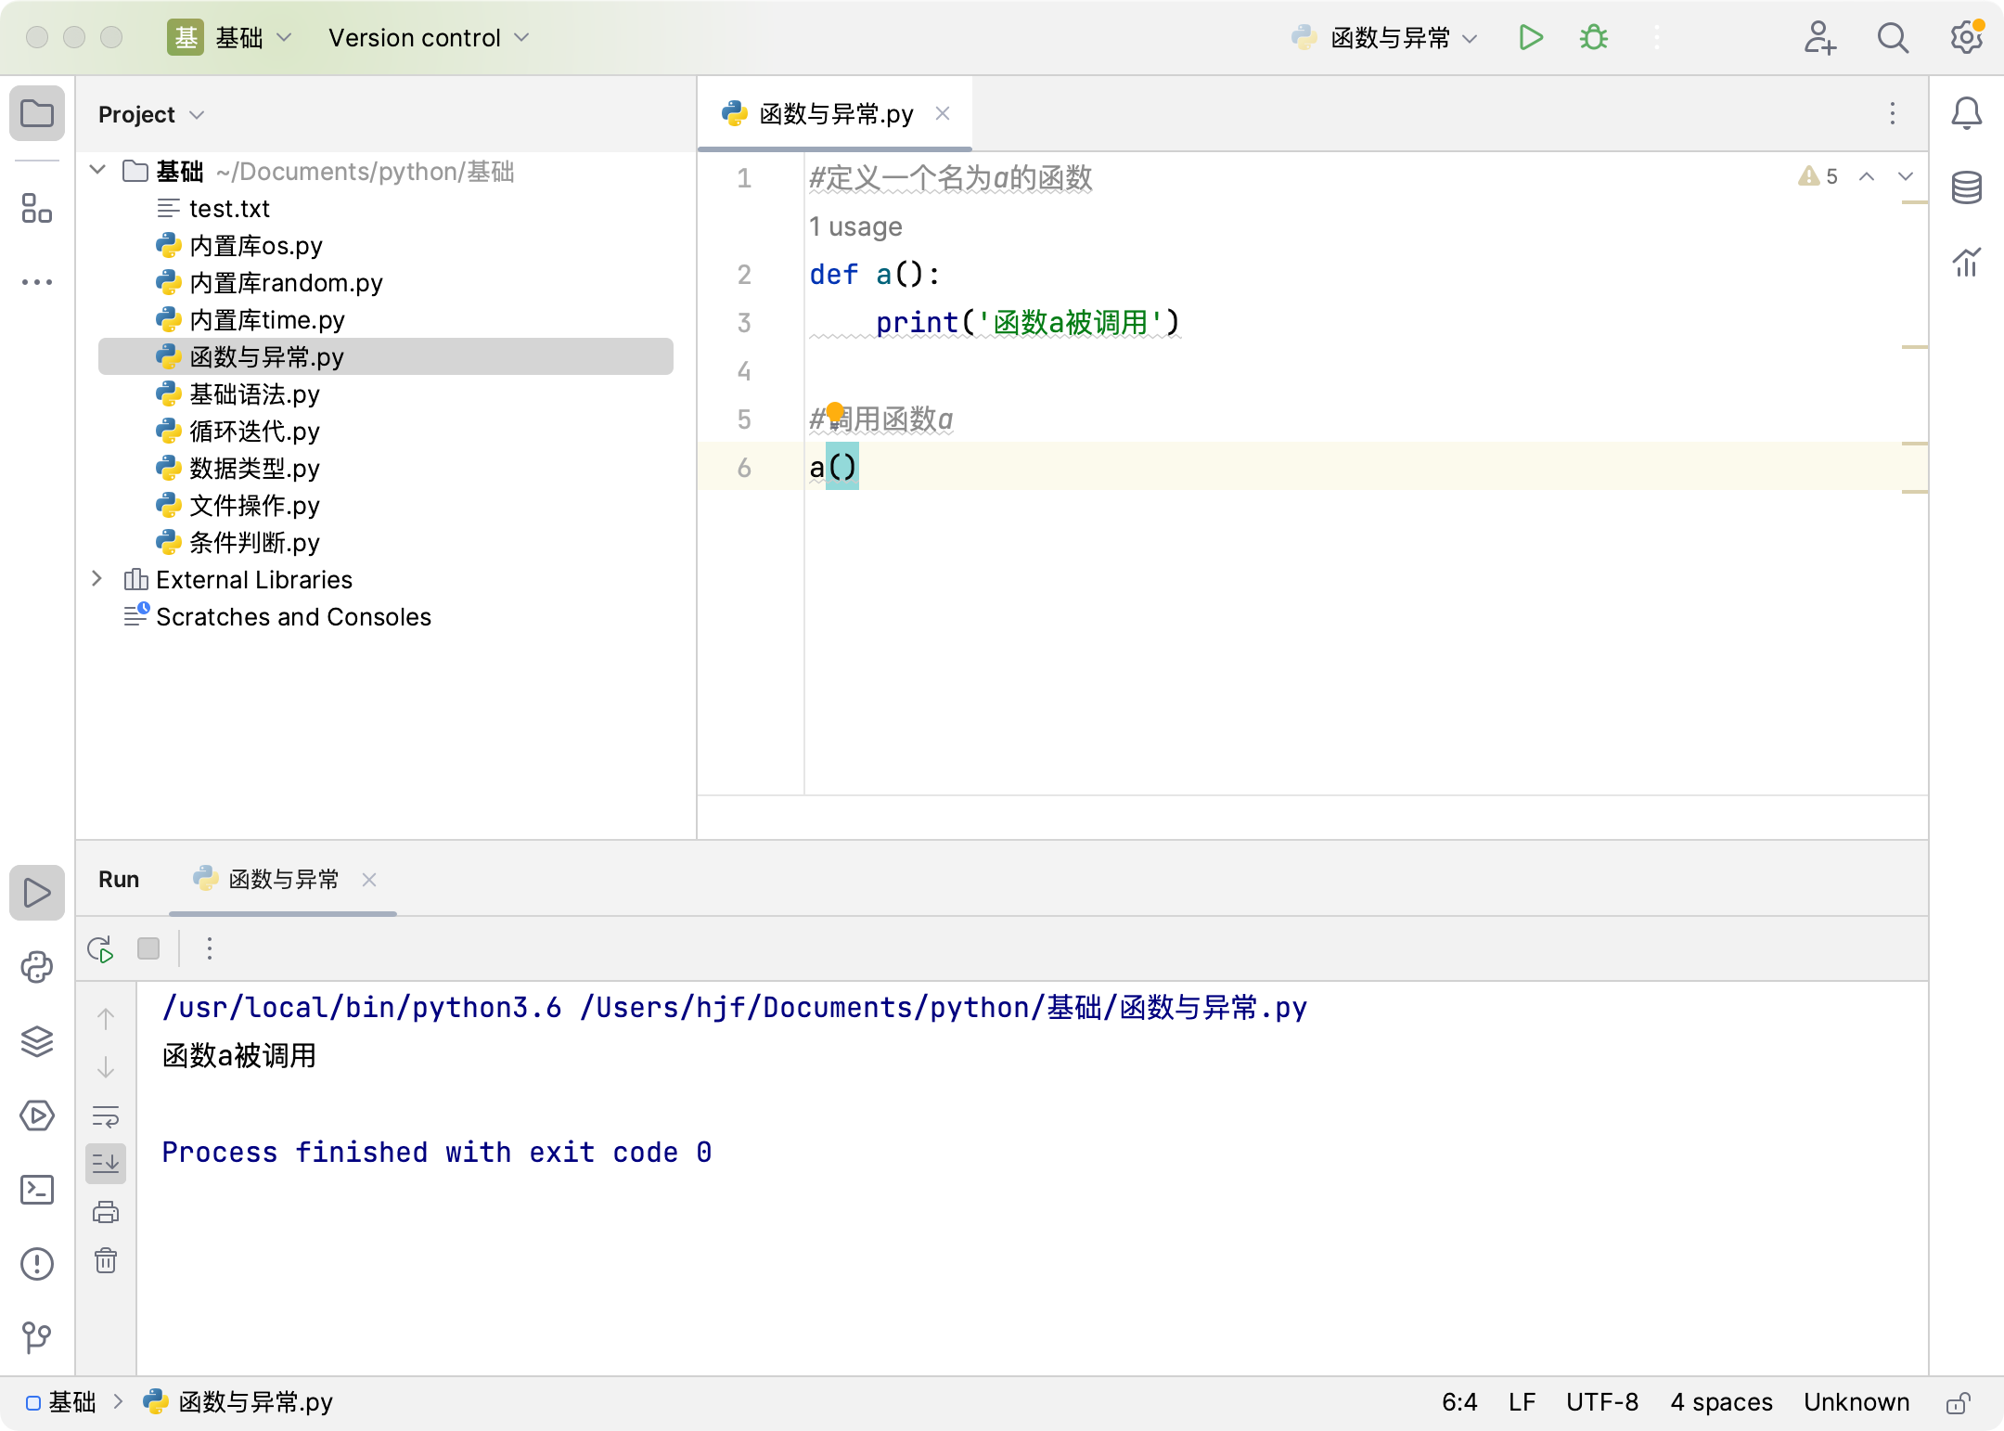Clear run output with trash icon
Screen dimensions: 2004x1431
pyautogui.click(x=106, y=1260)
